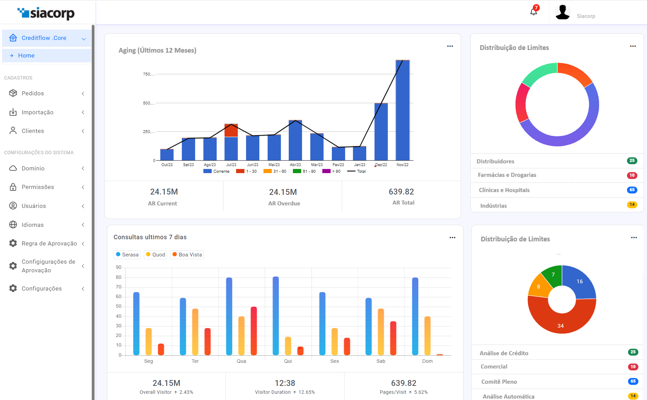647x400 pixels.
Task: Select the Home menu item
Action: point(47,55)
